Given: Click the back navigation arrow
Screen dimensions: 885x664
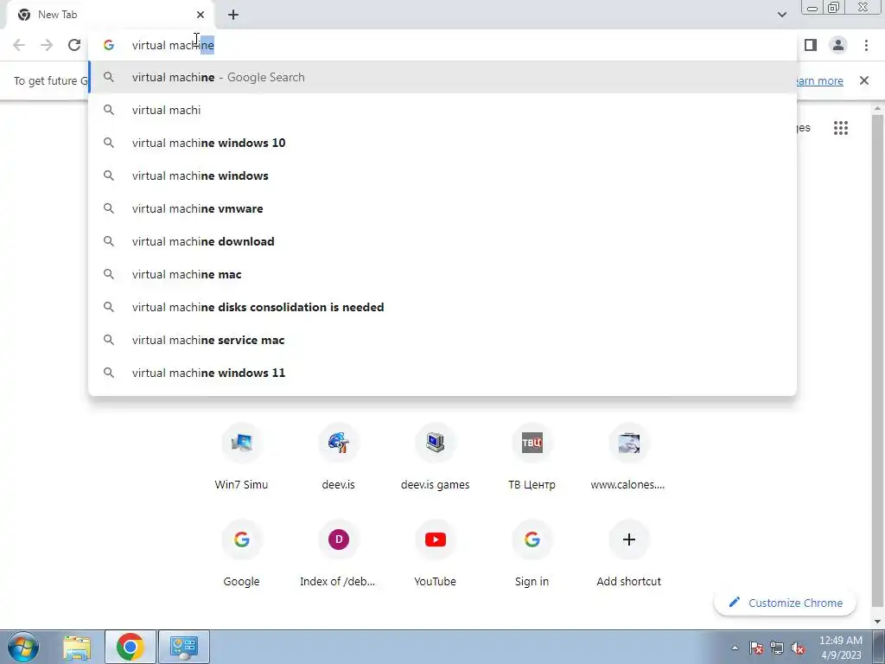Looking at the screenshot, I should [19, 45].
